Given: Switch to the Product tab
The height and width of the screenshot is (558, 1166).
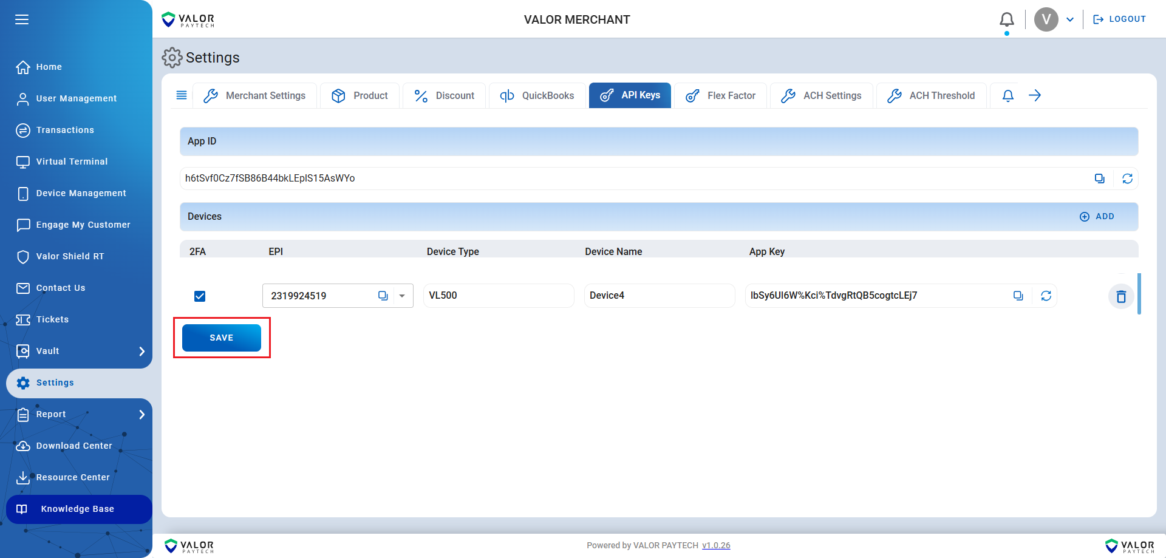Looking at the screenshot, I should tap(360, 95).
